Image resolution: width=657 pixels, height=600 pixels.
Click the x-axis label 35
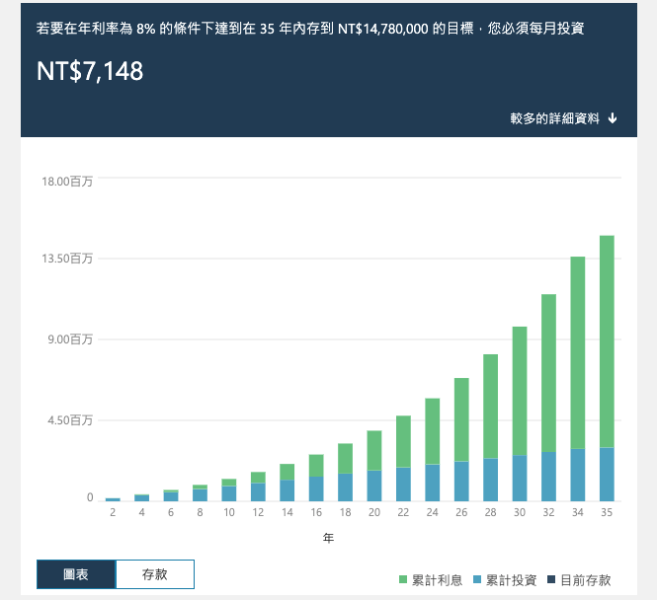[x=607, y=512]
